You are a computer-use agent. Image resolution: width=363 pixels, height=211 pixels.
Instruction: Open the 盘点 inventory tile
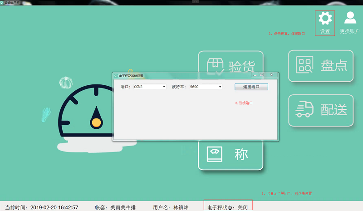(321, 66)
